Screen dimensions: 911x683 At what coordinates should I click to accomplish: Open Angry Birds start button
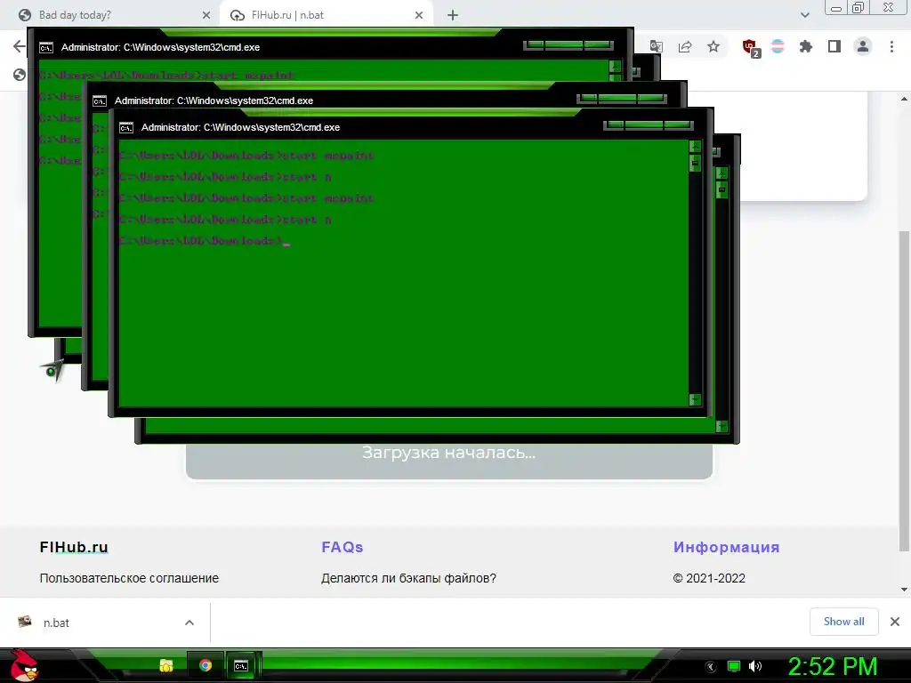coord(23,665)
